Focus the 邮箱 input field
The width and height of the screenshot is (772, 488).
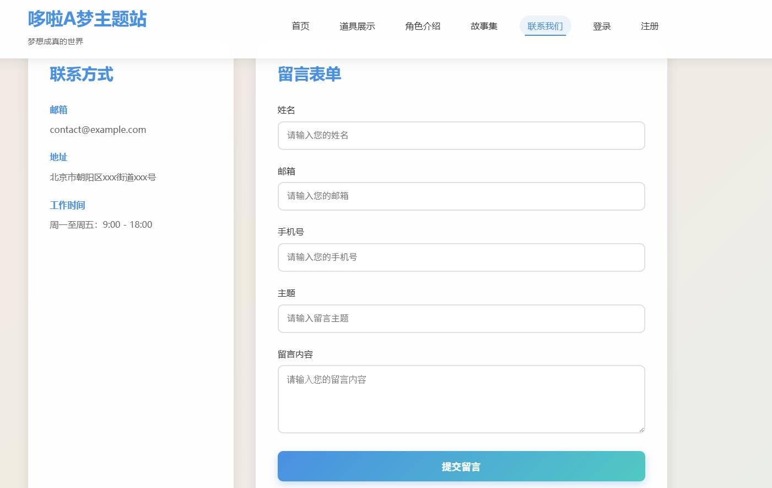pyautogui.click(x=461, y=196)
